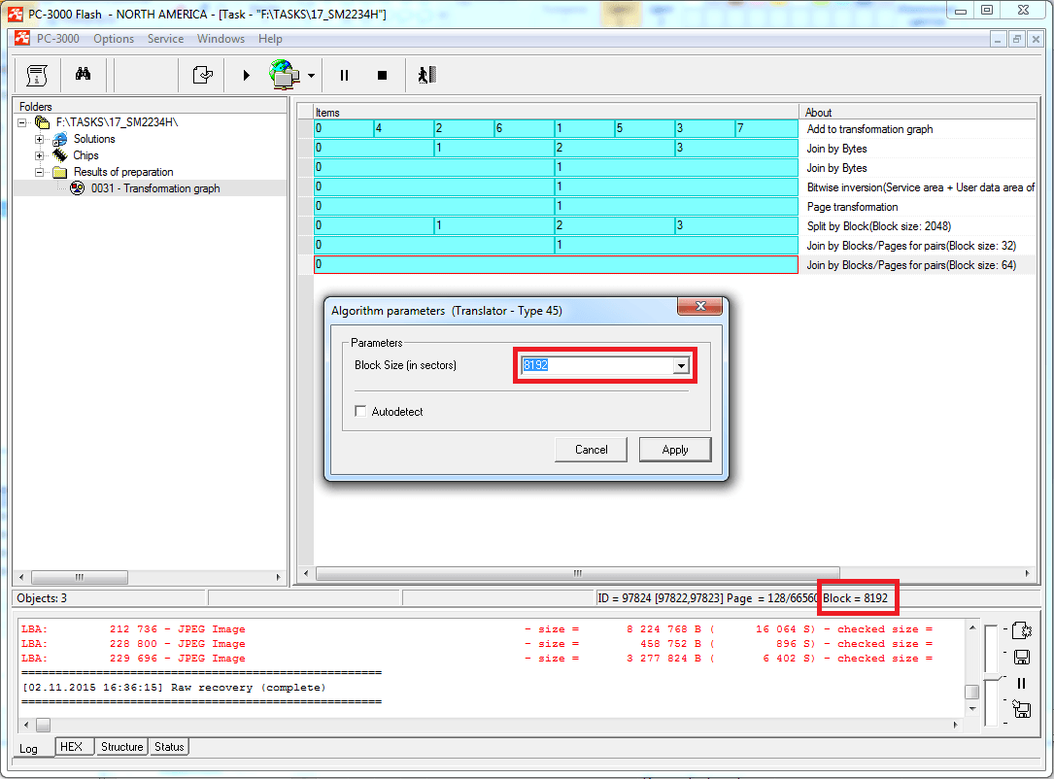Expand the Solutions tree node
Viewport: 1054px width, 779px height.
click(39, 139)
